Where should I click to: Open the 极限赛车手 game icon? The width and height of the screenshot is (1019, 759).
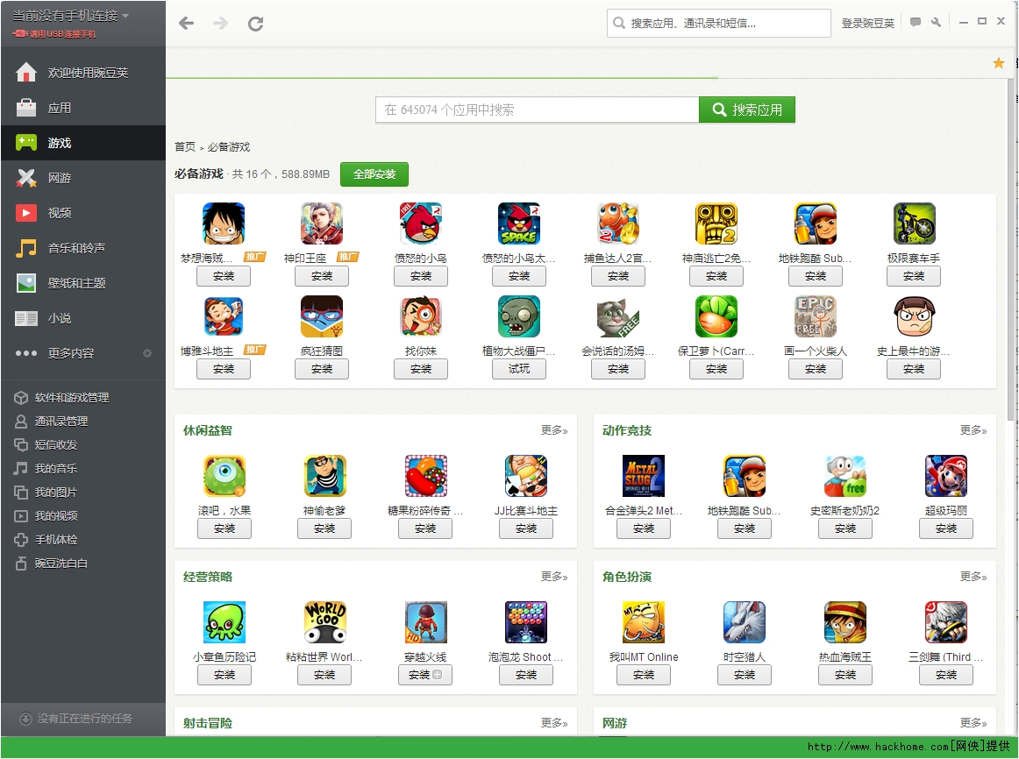pos(914,223)
